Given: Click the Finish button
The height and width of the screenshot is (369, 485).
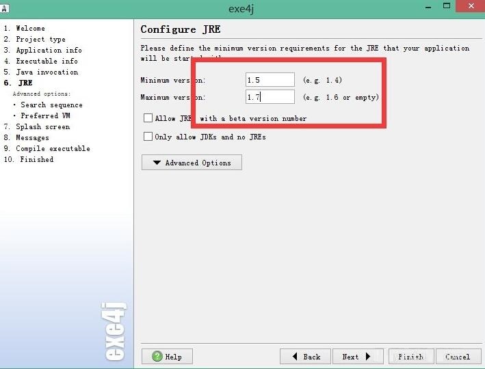Looking at the screenshot, I should (x=411, y=356).
